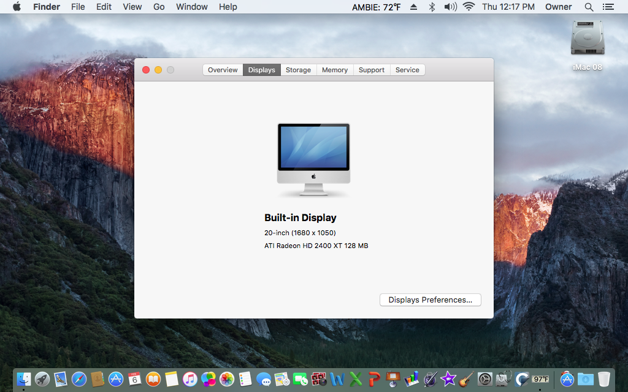Minimize the About This Mac window
Viewport: 628px width, 392px height.
pyautogui.click(x=158, y=70)
